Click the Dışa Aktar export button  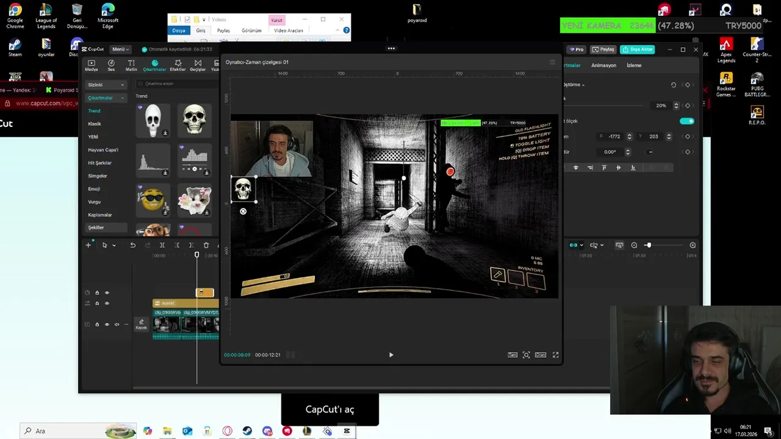point(637,49)
